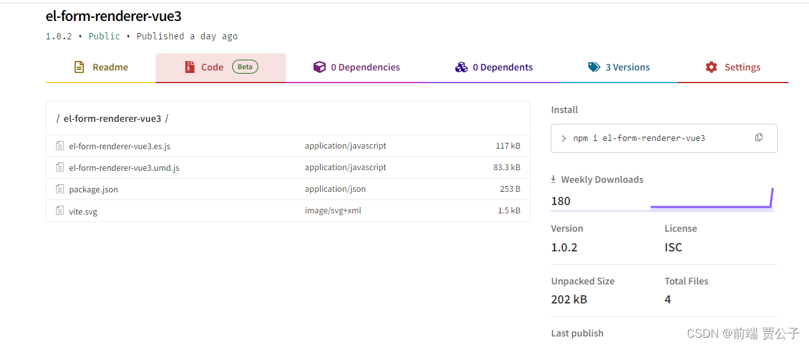
Task: Go to the Settings tab
Action: [733, 67]
